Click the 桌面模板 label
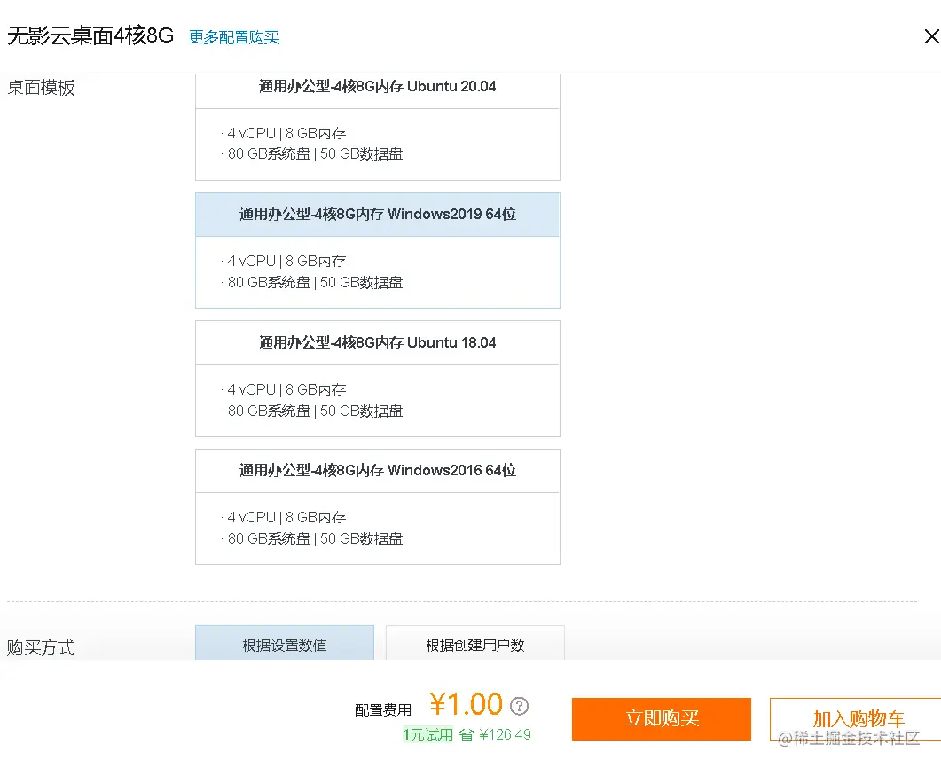The image size is (941, 768). [42, 88]
